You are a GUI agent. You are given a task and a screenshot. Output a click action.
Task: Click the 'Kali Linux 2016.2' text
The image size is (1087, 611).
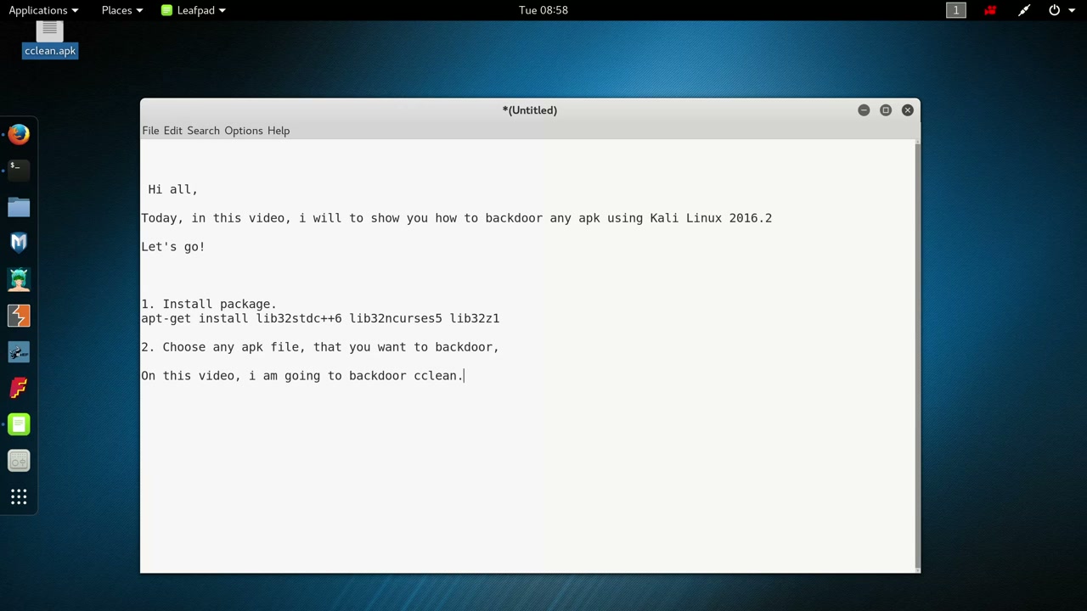(x=711, y=218)
